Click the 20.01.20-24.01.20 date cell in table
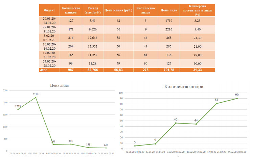Image resolution: width=253 pixels, height=157 pixels. 49,21
